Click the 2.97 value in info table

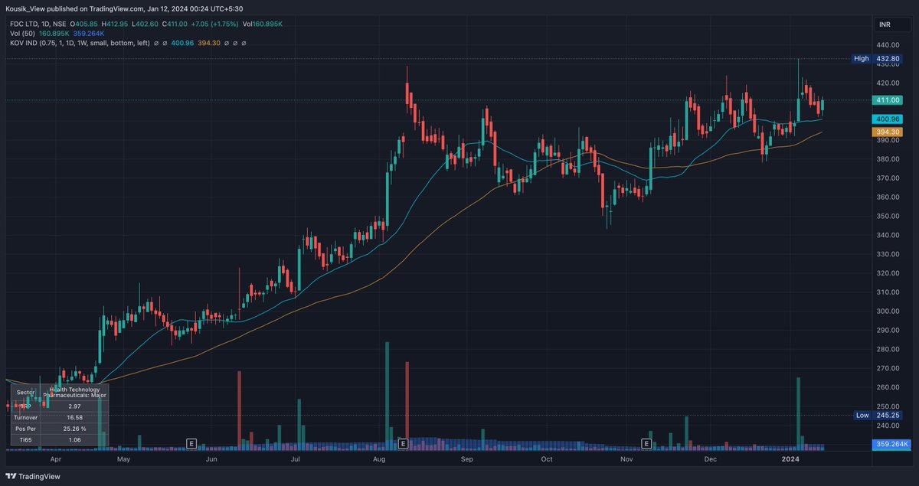coord(75,406)
